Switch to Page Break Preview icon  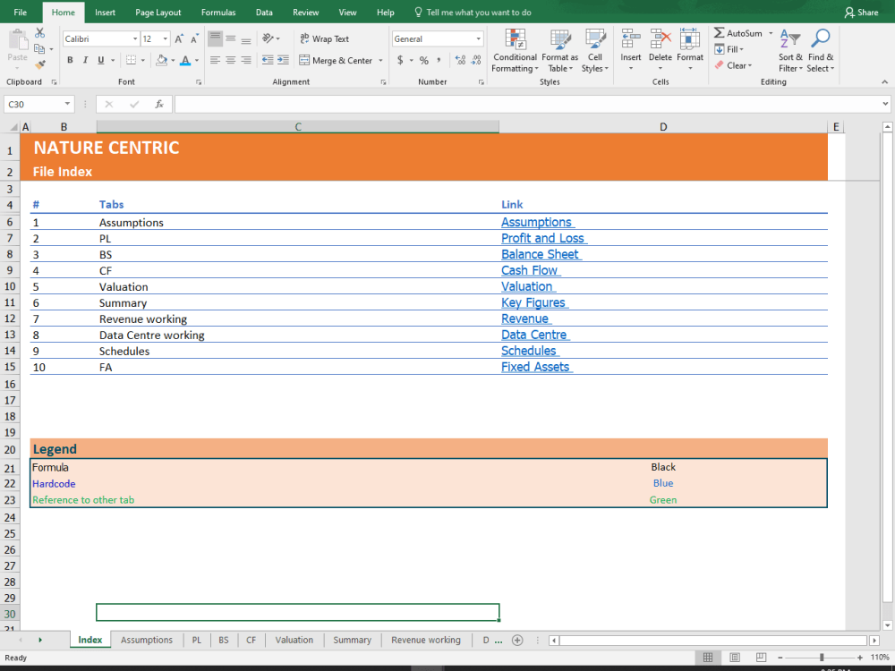761,658
